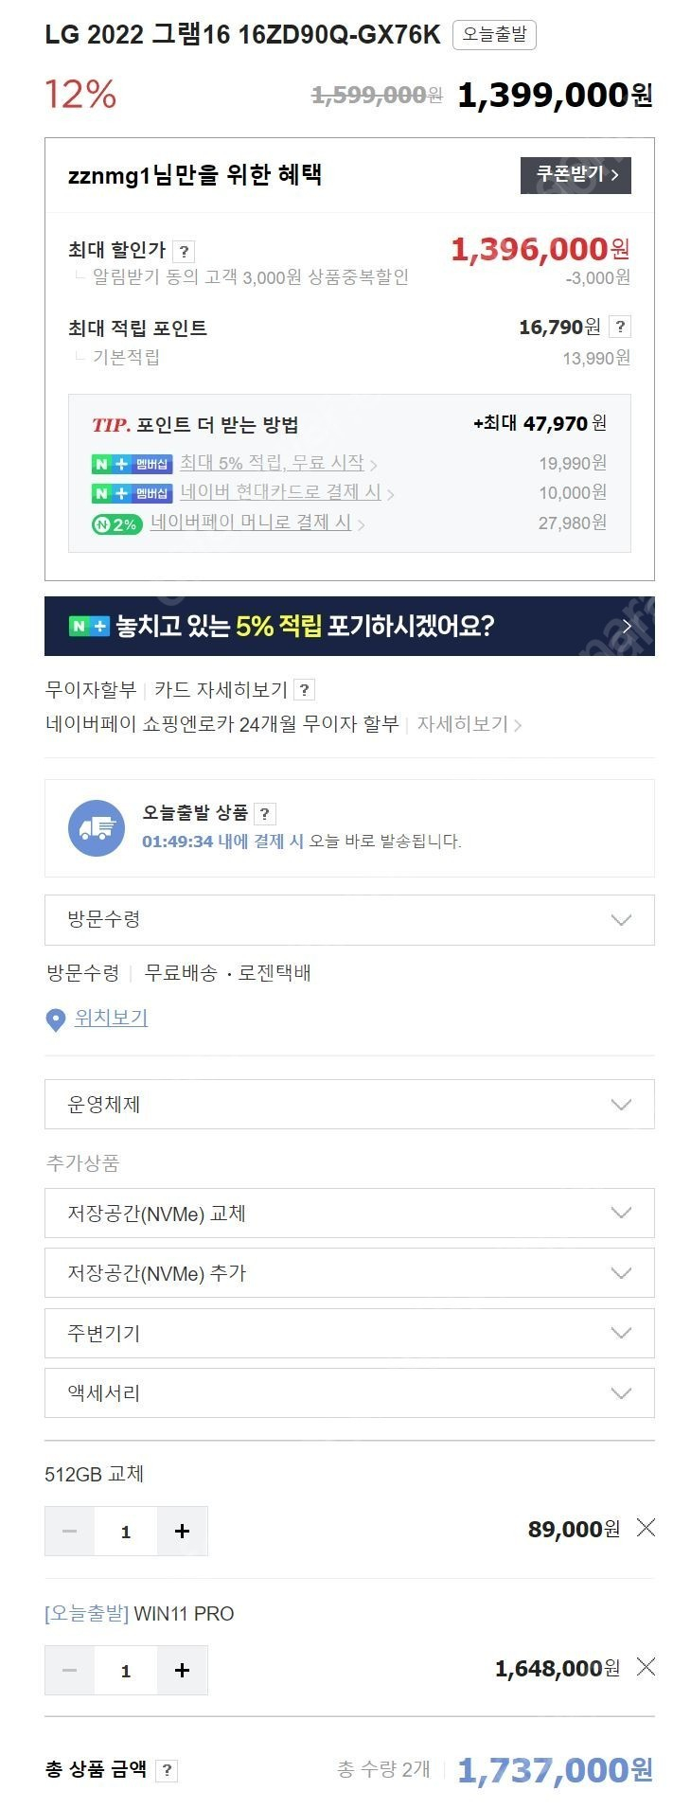The width and height of the screenshot is (673, 1808).
Task: Decrease quantity of WIN11 PRO with minus button
Action: (x=69, y=1670)
